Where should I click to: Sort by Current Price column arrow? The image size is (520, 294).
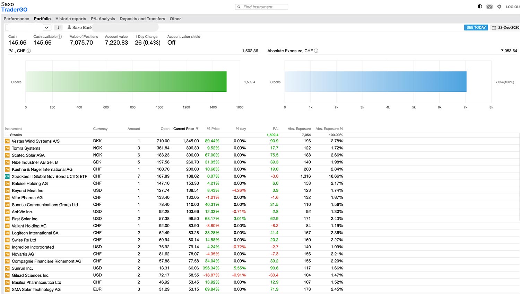(x=197, y=129)
